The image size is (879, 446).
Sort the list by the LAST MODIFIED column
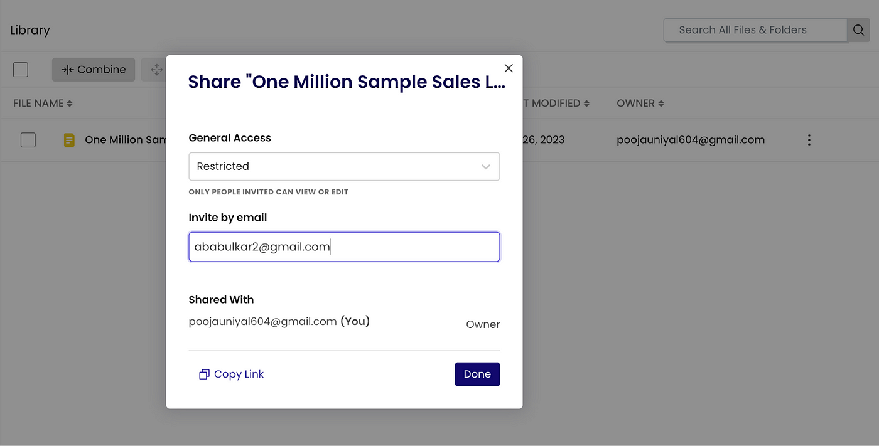point(556,103)
